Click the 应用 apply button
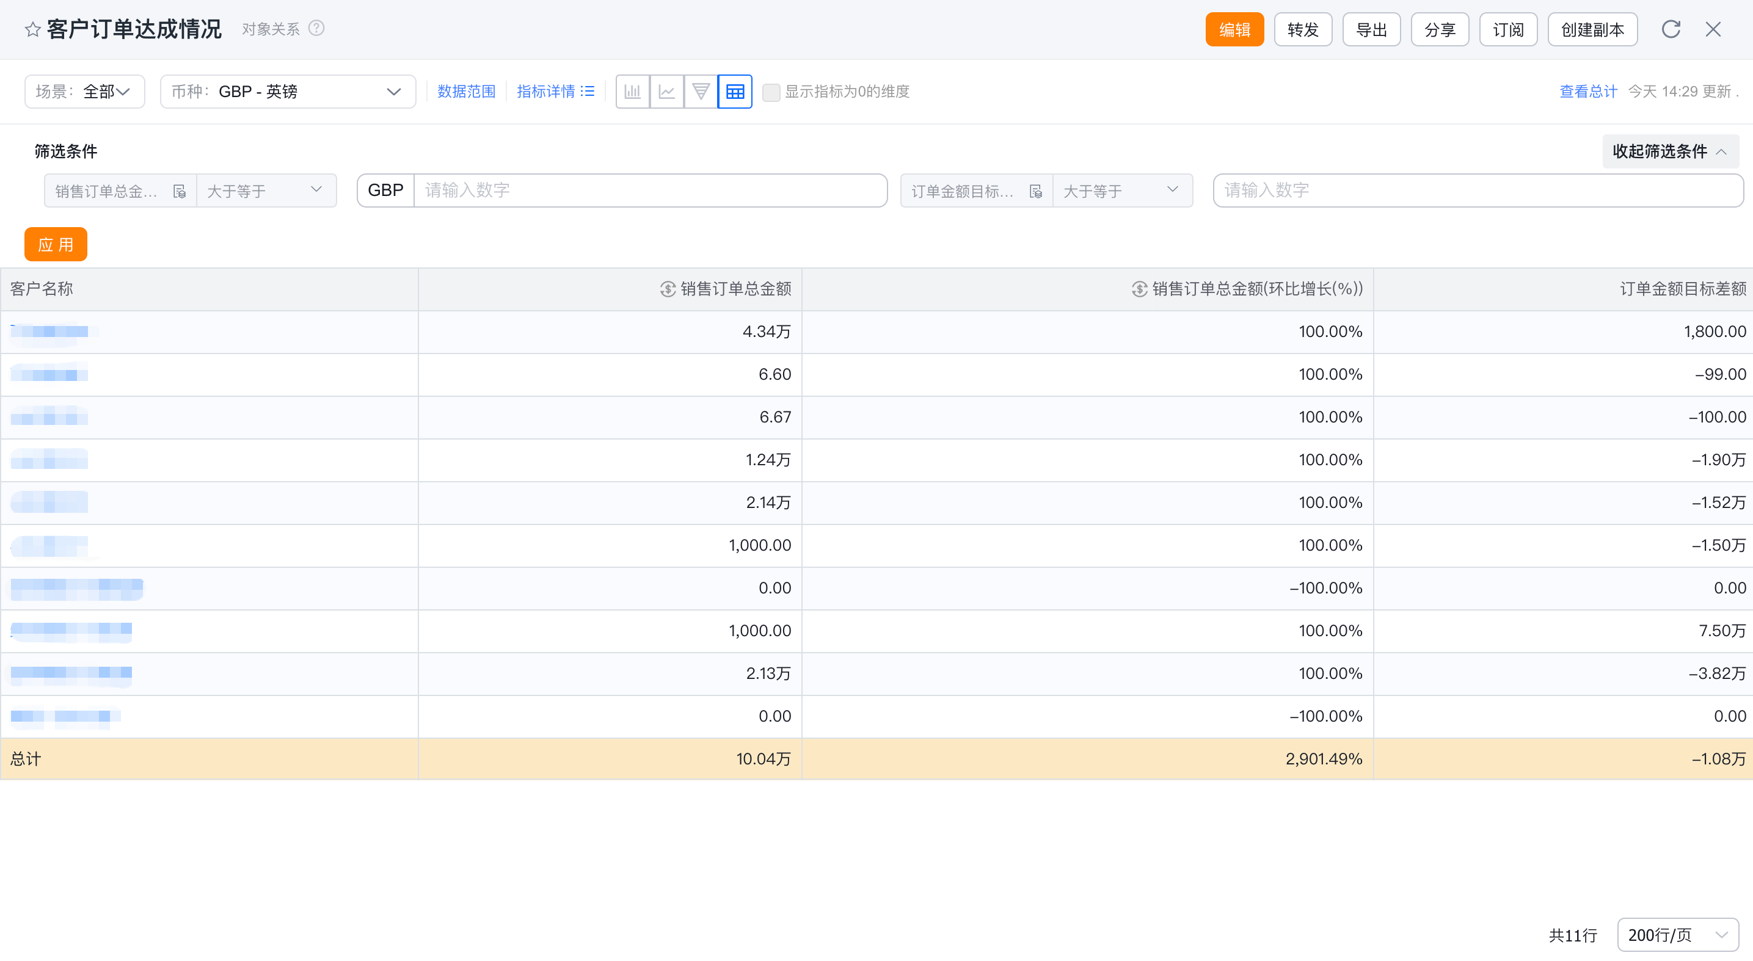This screenshot has width=1753, height=961. coord(56,244)
